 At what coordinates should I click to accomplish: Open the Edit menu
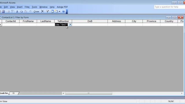pos(6,7)
